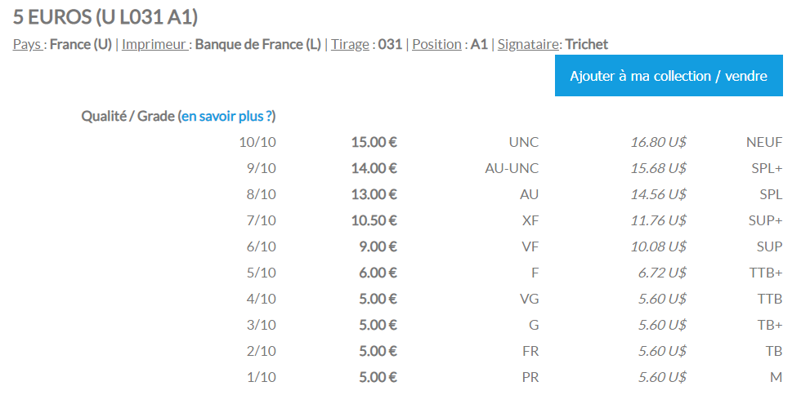Image resolution: width=810 pixels, height=404 pixels.
Task: Click the 'Pays' underlined label
Action: coord(27,44)
